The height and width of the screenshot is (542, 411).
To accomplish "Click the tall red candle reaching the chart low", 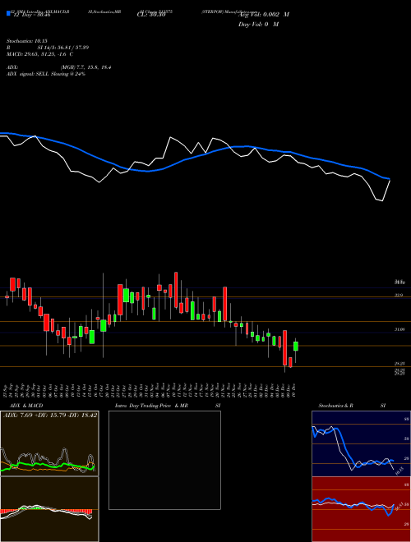I will [285, 347].
